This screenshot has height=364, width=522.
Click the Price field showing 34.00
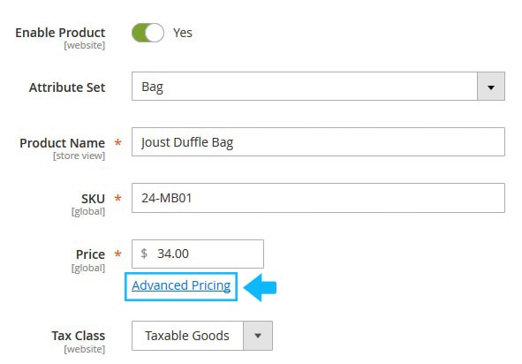[198, 254]
